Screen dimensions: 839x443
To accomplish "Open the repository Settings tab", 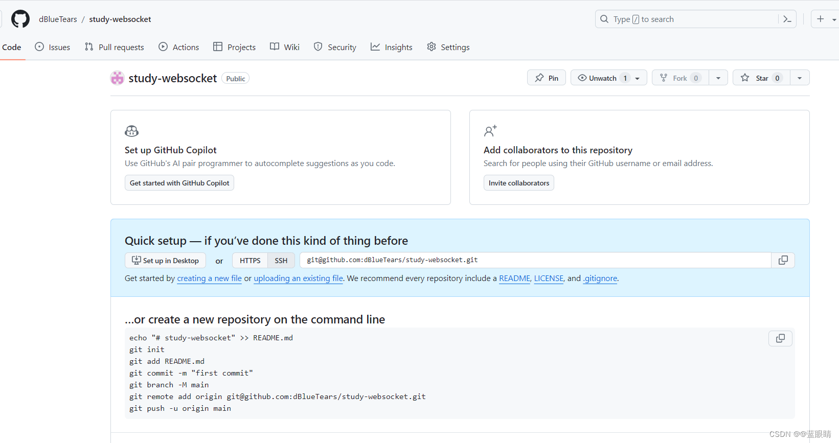I will pos(448,47).
